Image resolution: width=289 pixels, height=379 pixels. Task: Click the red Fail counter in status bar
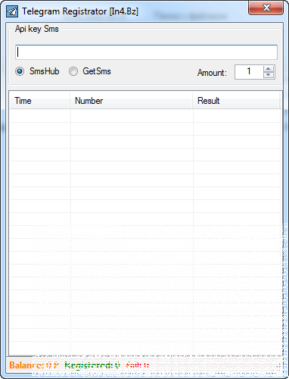click(138, 365)
